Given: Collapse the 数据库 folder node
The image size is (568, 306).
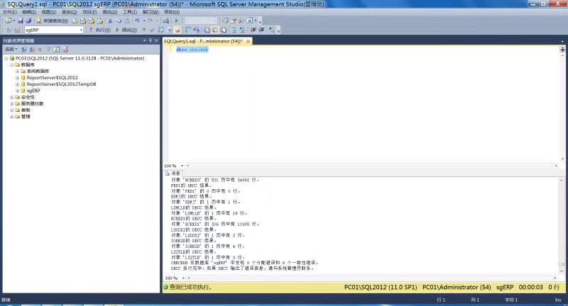Looking at the screenshot, I should point(12,64).
